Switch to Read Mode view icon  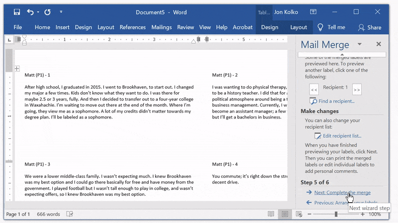point(271,214)
